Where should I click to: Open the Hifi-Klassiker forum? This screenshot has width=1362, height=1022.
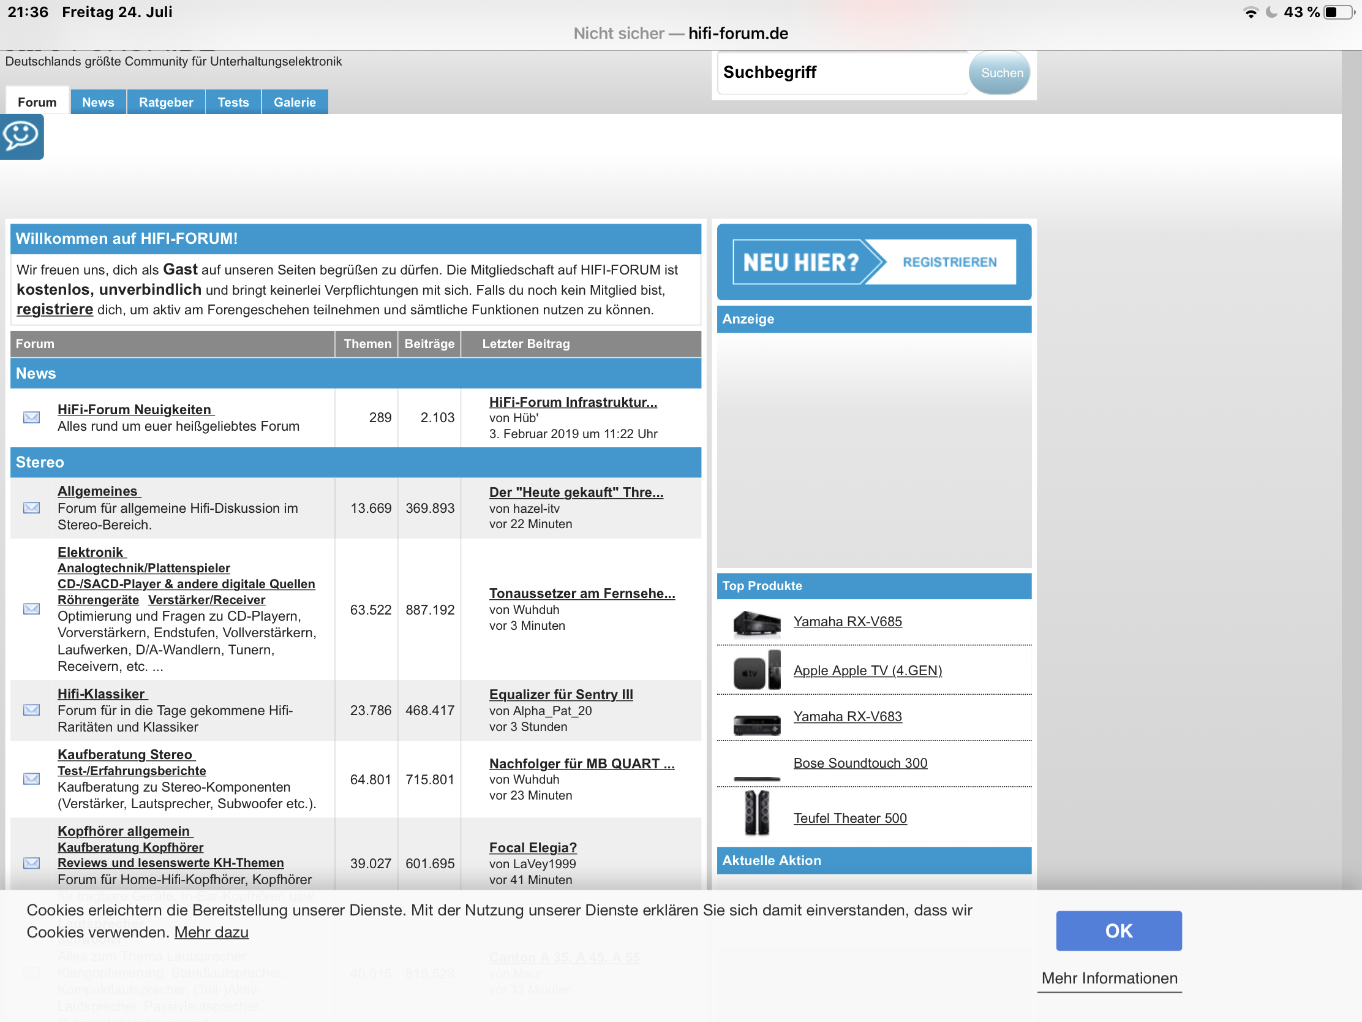[101, 694]
